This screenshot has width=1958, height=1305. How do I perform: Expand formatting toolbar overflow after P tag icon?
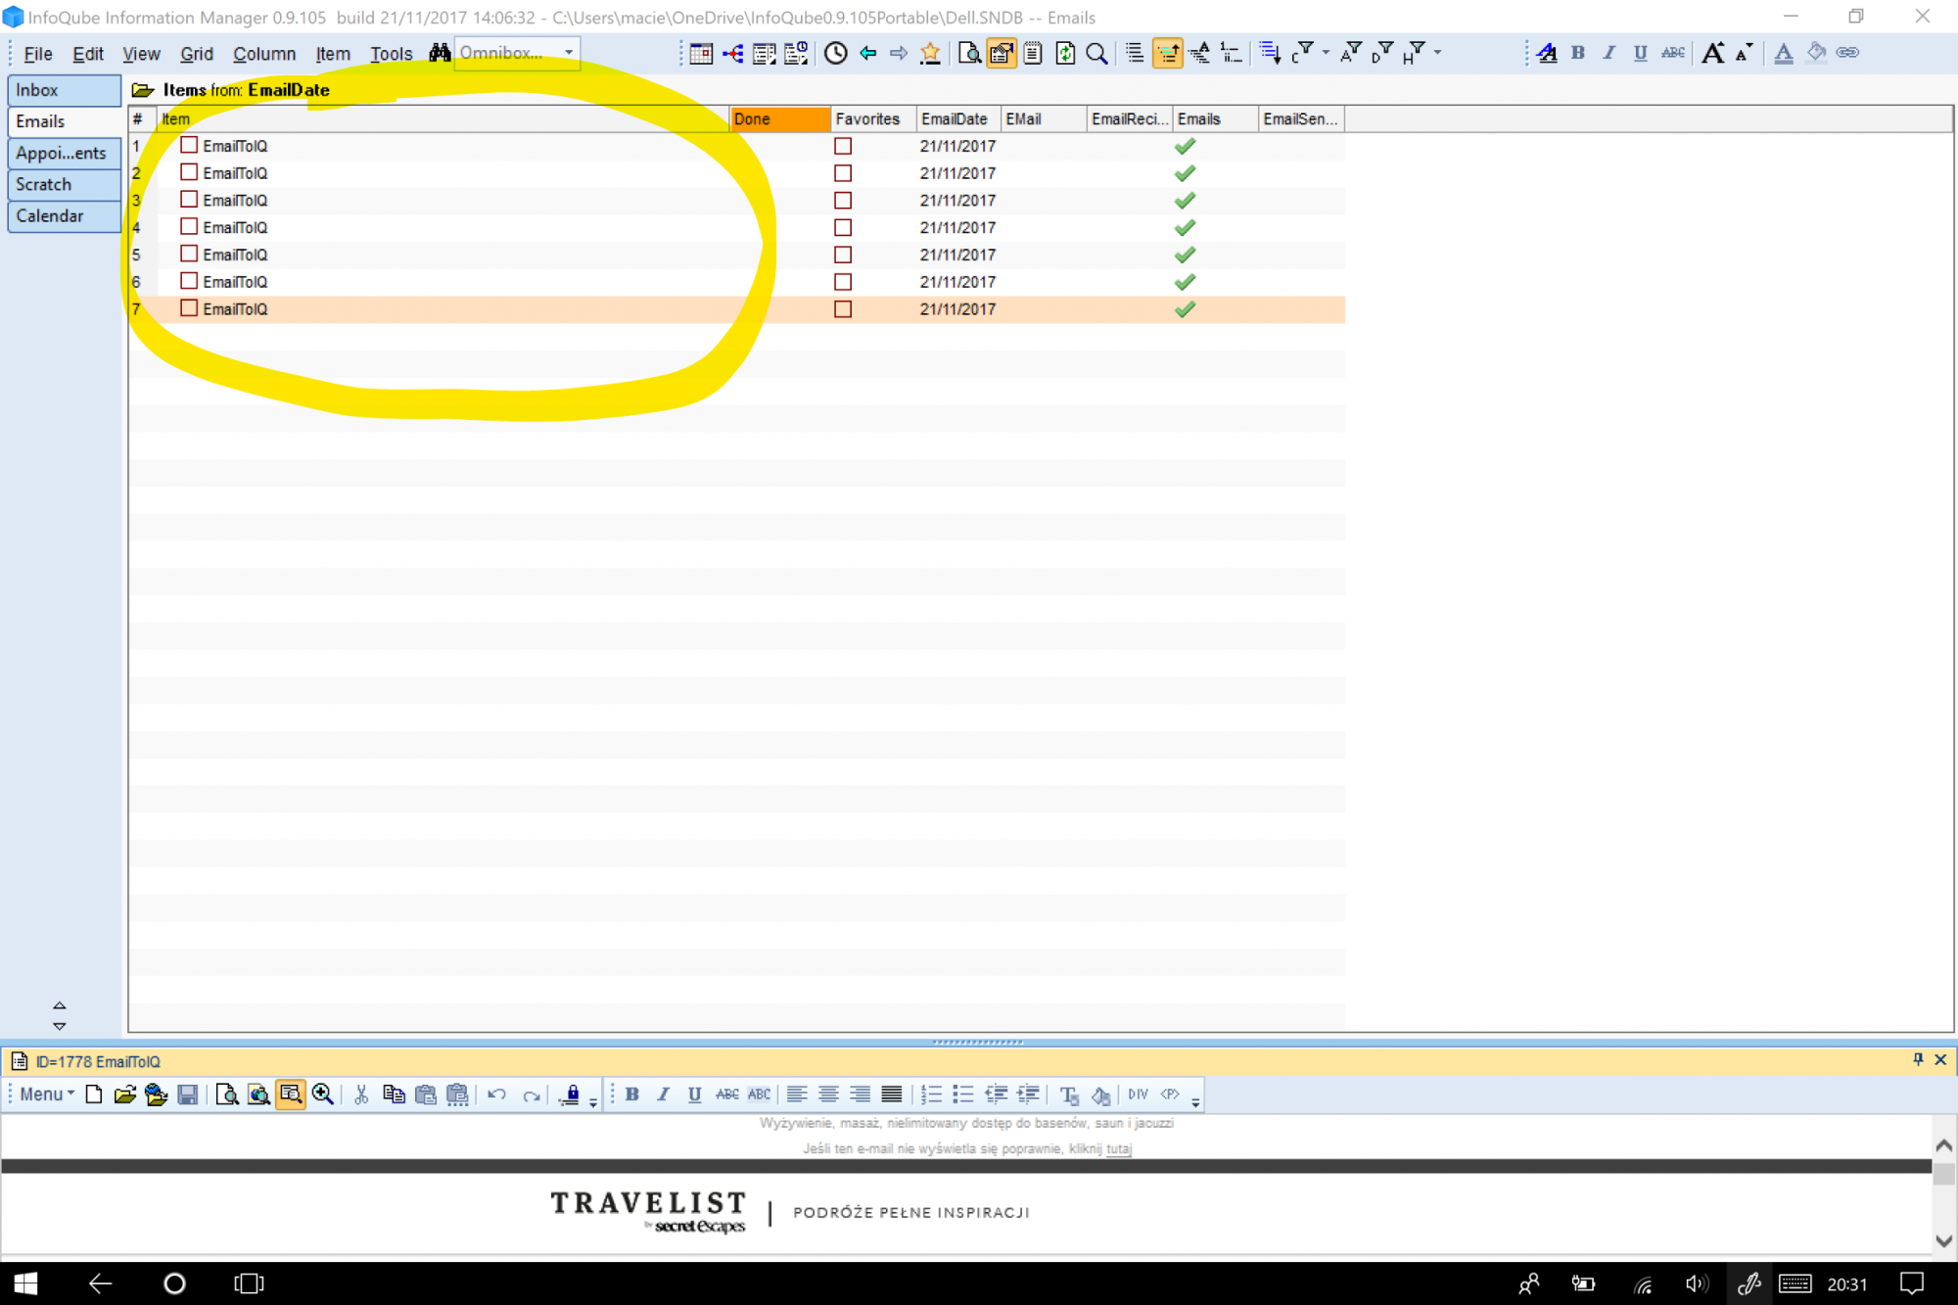1195,1102
